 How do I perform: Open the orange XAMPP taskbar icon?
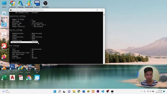[x=93, y=91]
